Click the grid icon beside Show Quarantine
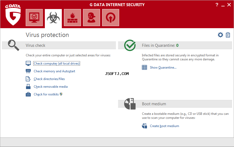 click(144, 68)
